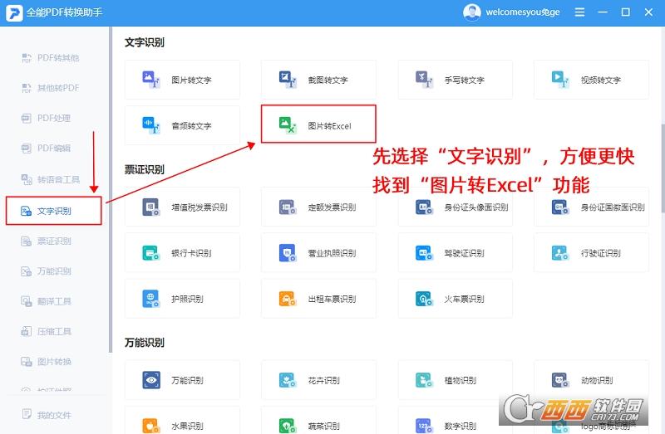The height and width of the screenshot is (434, 665).
Task: Select PDF编辑 in the sidebar
Action: (x=46, y=148)
